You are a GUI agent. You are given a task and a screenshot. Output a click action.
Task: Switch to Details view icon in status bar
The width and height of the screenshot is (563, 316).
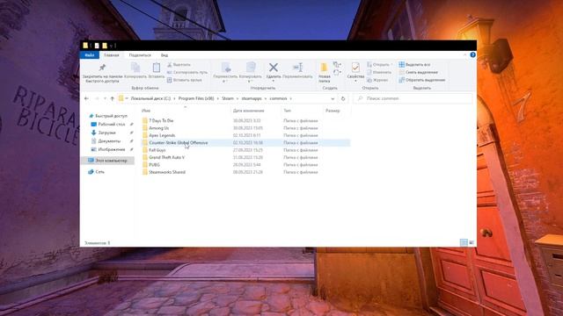coord(464,242)
